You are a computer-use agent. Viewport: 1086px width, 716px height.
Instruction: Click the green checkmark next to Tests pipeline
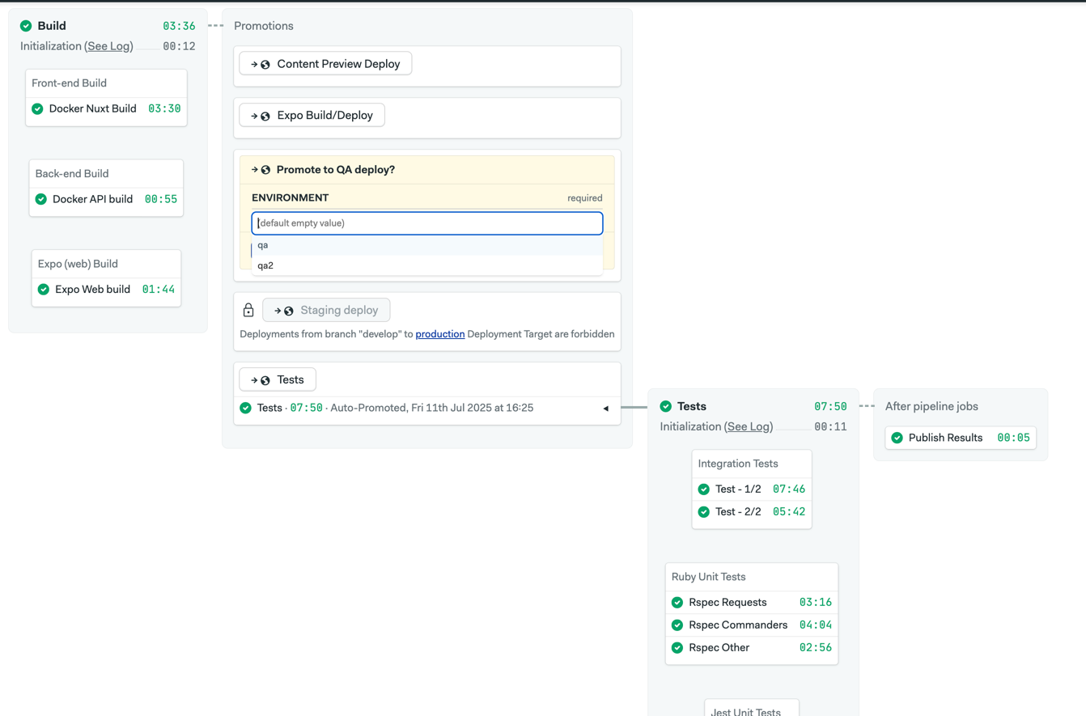[x=665, y=406]
